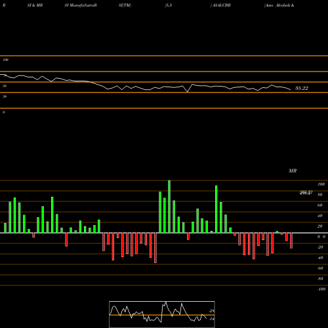Click the SI & MR header text
Screen dimensions: 328x328
click(35, 5)
